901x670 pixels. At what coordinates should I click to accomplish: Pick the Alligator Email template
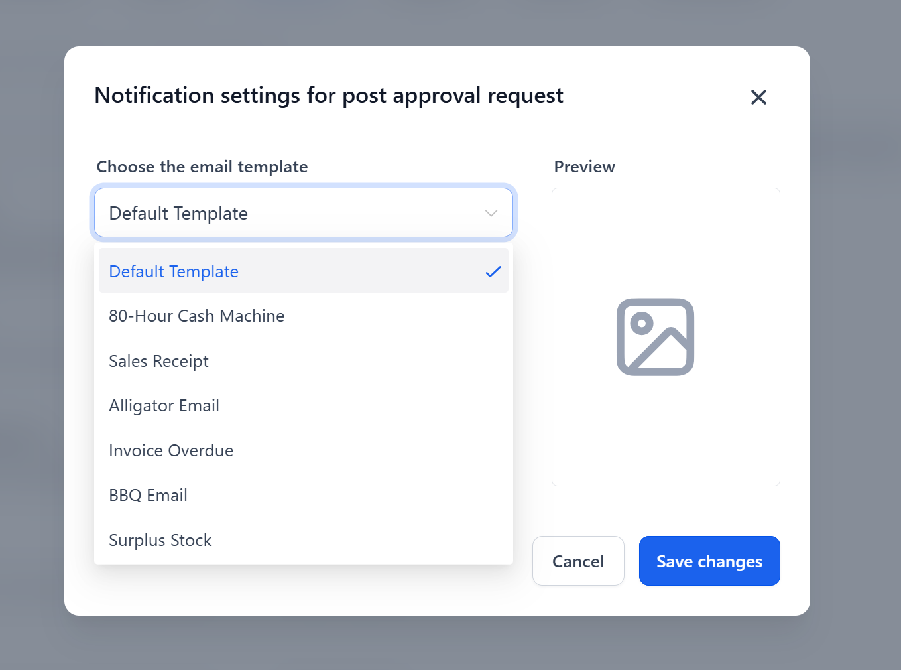[x=164, y=405]
